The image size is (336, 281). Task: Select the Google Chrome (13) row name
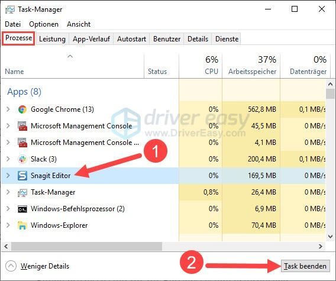[x=62, y=109]
